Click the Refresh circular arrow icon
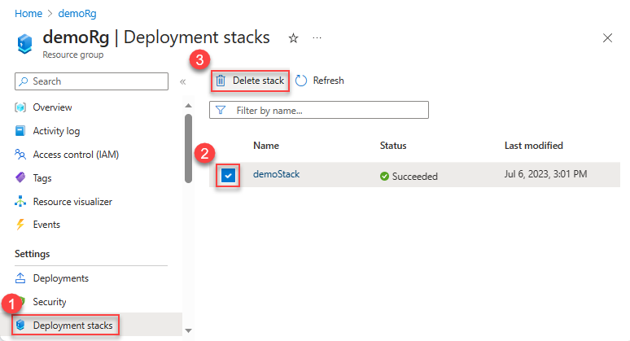 (301, 81)
